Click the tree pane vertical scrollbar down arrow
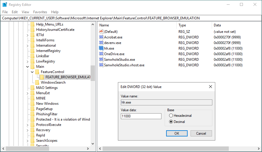This screenshot has height=152, width=262. (x=93, y=144)
